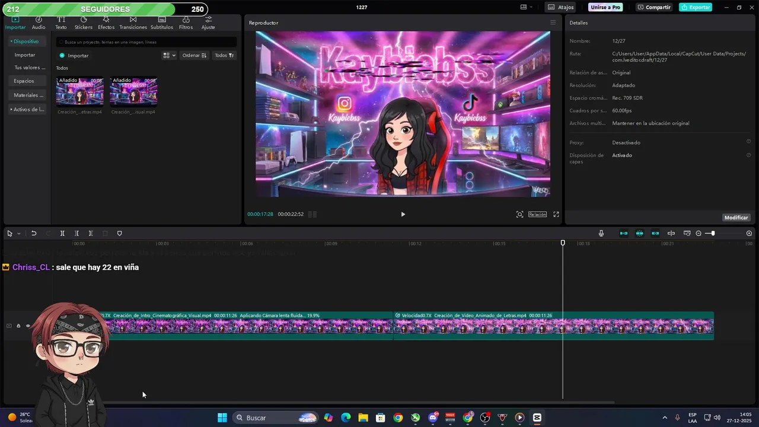Switch to the Transiciones tab
This screenshot has width=759, height=427.
click(133, 23)
